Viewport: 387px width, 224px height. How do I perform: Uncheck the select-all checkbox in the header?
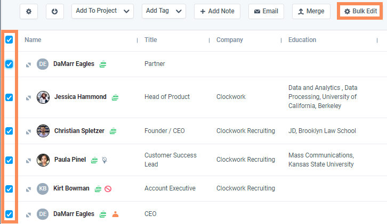click(9, 39)
